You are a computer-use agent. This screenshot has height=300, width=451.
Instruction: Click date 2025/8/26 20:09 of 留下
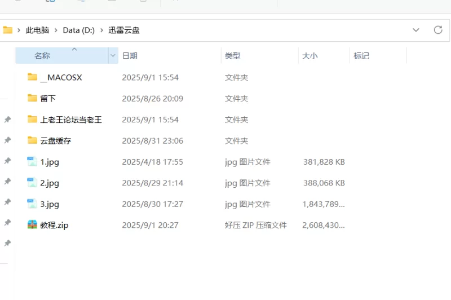[152, 99]
